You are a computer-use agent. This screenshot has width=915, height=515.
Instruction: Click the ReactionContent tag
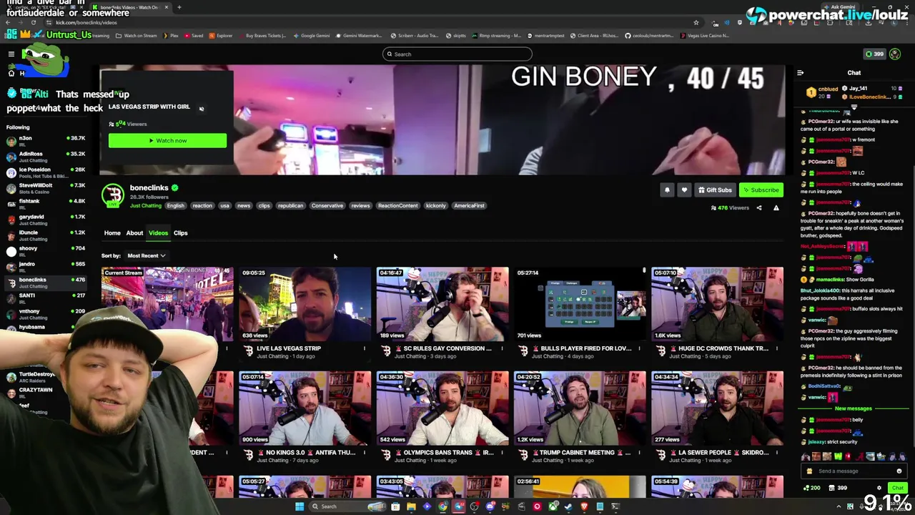pos(397,206)
